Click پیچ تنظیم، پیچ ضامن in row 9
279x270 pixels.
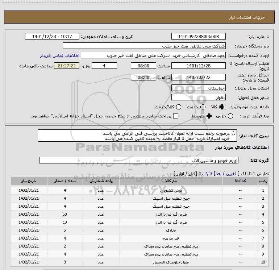pos(171,254)
